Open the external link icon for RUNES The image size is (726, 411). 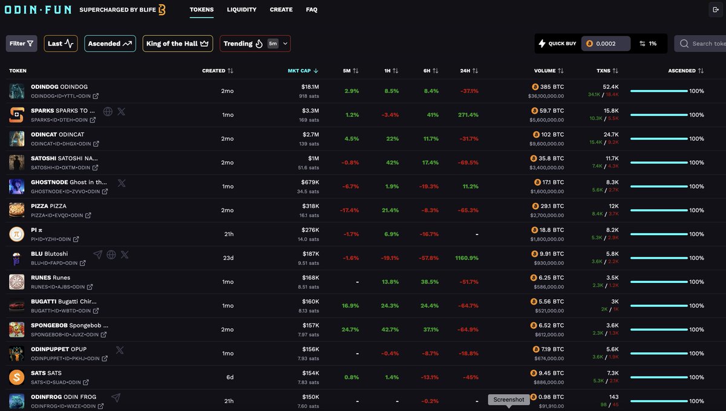pyautogui.click(x=90, y=287)
